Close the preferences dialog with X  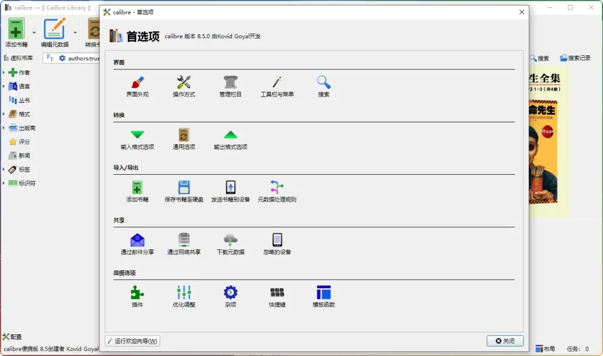click(522, 12)
